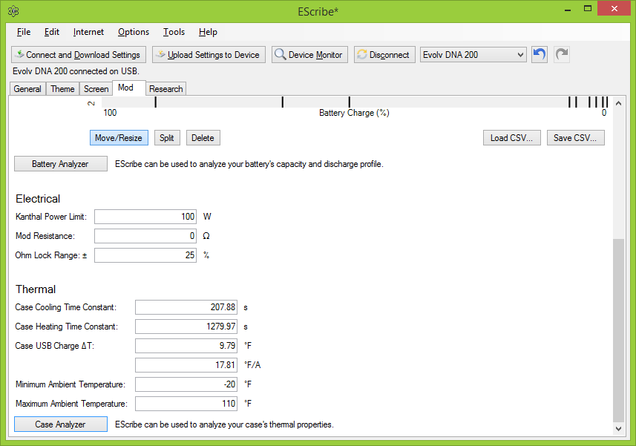Toggle the Move/Resize mode button

coord(119,138)
